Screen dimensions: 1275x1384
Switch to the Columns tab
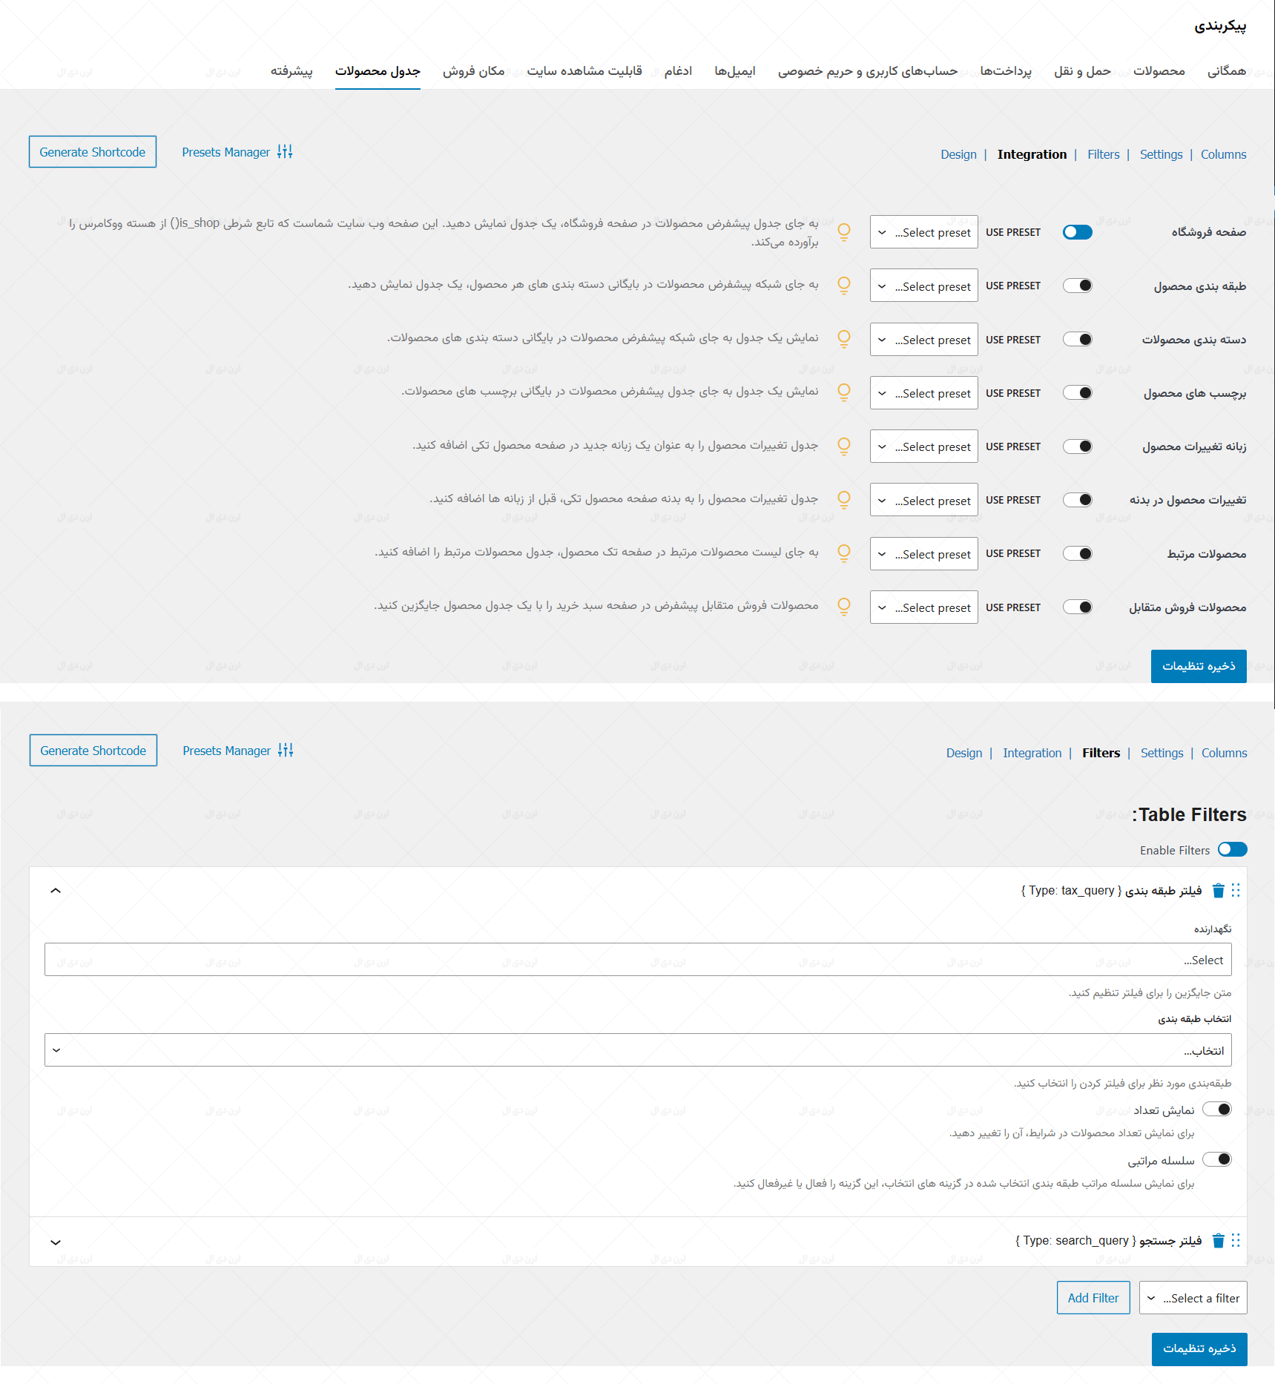tap(1223, 154)
